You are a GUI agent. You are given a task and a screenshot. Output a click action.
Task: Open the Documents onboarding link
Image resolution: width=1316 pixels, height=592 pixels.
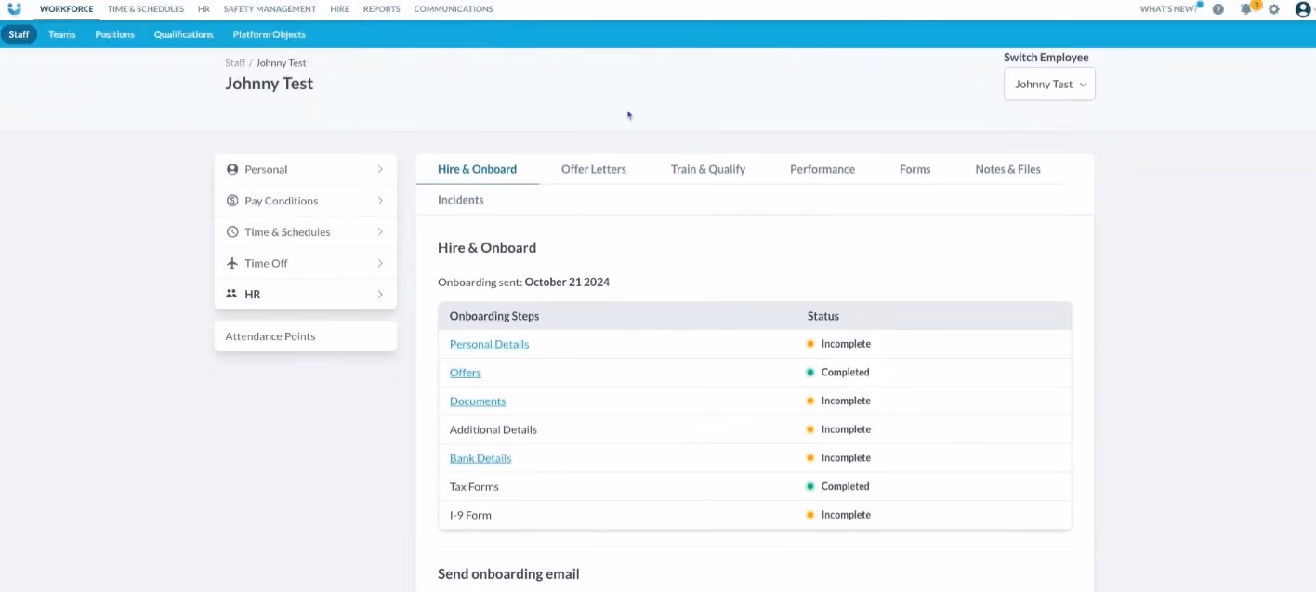tap(478, 401)
